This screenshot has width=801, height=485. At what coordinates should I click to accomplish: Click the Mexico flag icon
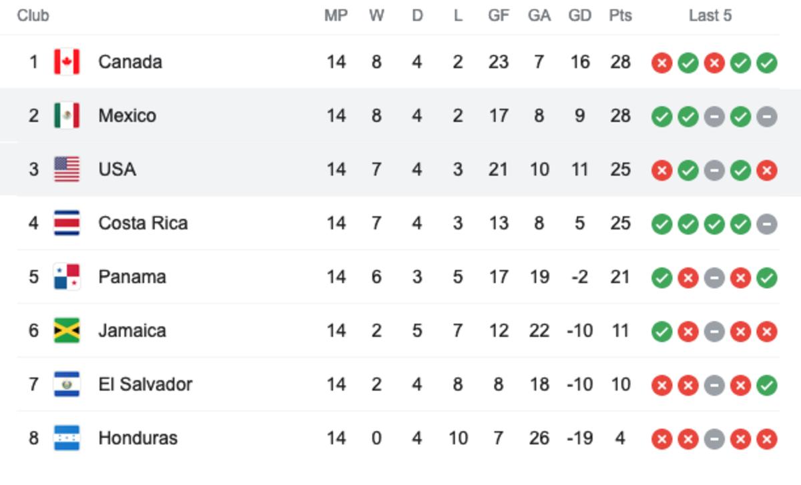tap(67, 115)
